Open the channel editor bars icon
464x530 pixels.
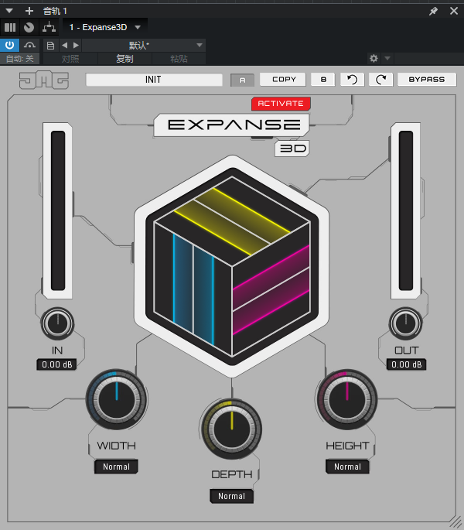pos(10,27)
